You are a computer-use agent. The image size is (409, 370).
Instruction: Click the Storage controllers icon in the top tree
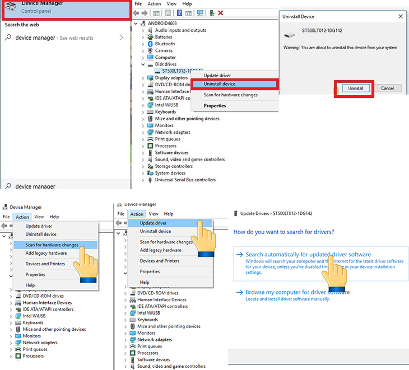pos(150,166)
